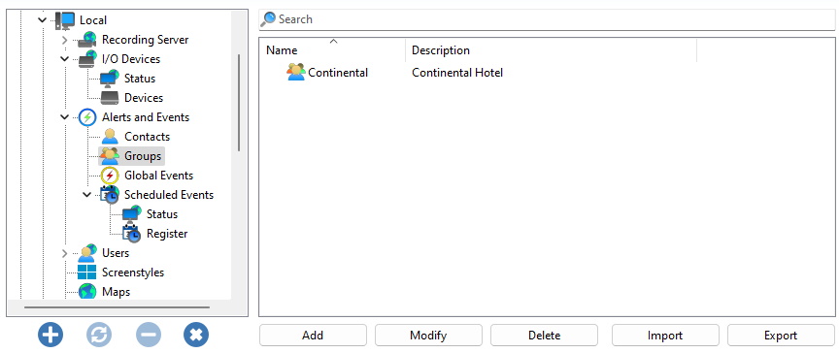Collapse the Scheduled Events node

pyautogui.click(x=87, y=195)
